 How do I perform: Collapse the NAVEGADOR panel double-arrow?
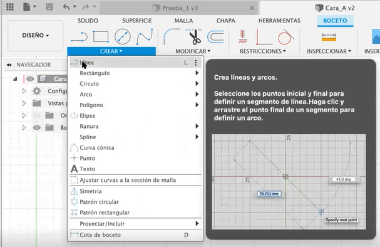(9, 65)
